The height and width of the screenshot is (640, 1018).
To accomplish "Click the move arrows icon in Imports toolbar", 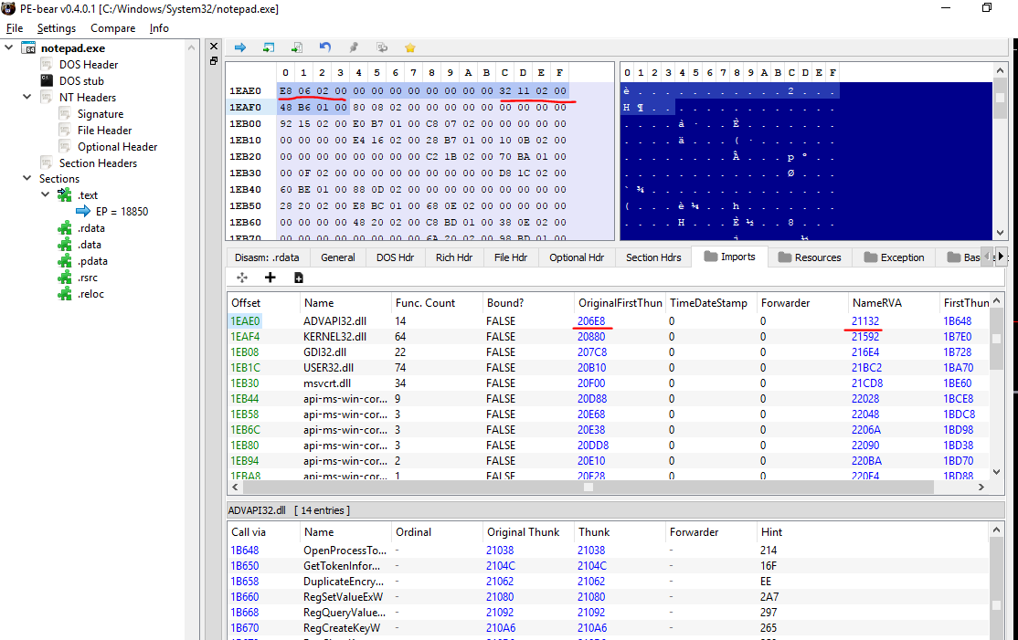I will (x=241, y=278).
